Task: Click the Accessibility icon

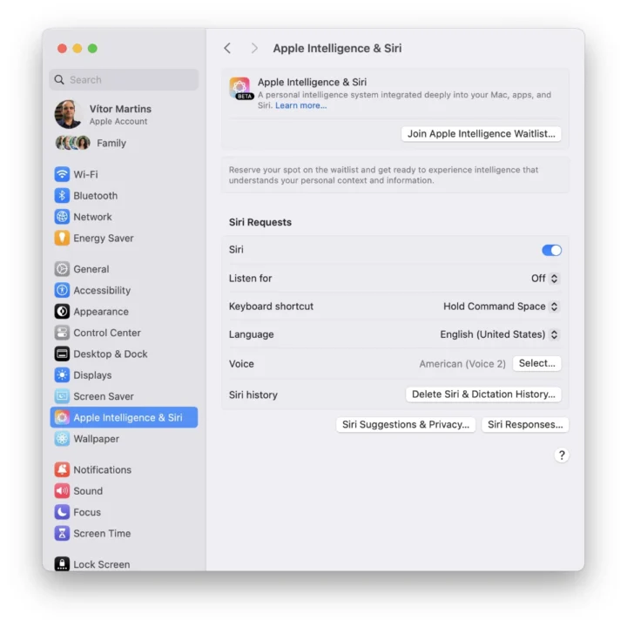Action: (x=62, y=290)
